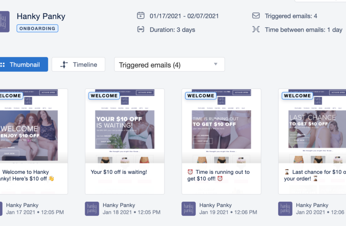
Task: Switch to the Timeline view
Action: pos(78,65)
